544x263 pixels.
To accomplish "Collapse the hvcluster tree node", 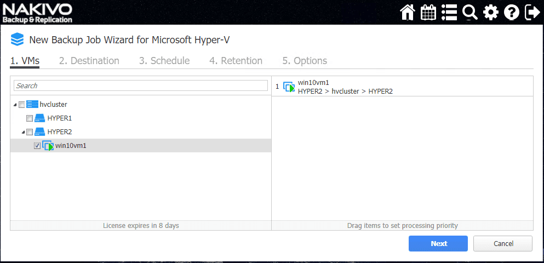I will coord(15,105).
